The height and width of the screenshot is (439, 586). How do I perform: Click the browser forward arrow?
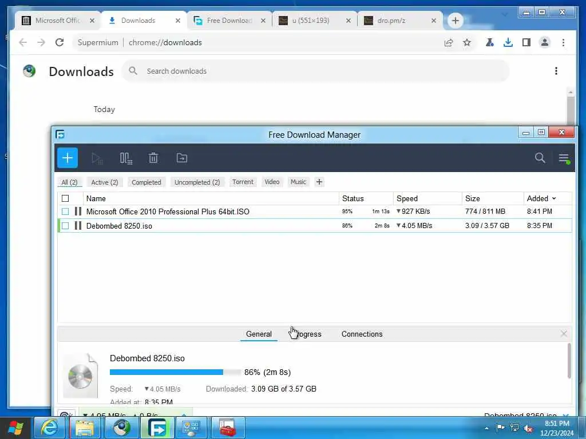pos(41,42)
